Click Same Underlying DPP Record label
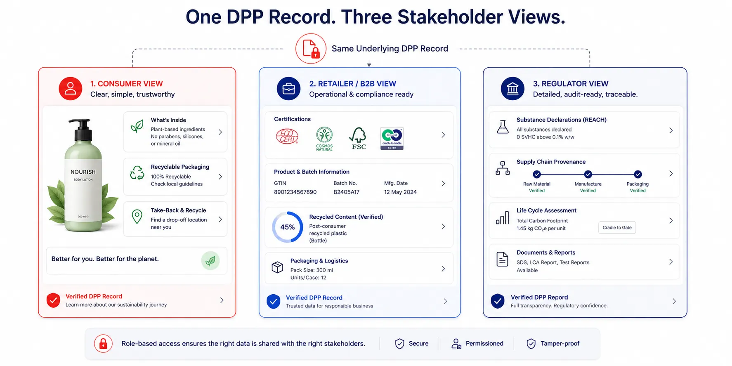 pos(390,49)
